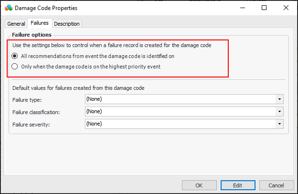The image size is (298, 194).
Task: Expand the Failure type dropdown
Action: (x=279, y=99)
